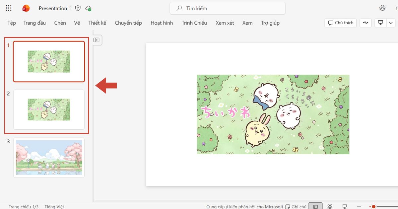This screenshot has height=209, width=398.
Task: Switch to Normal view in status bar
Action: point(315,206)
